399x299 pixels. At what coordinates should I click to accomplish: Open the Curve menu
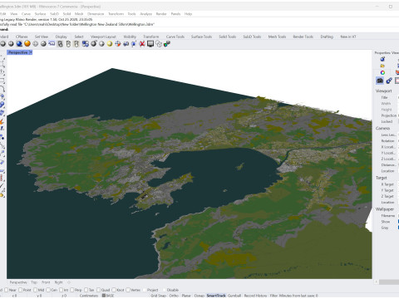[x=26, y=14]
